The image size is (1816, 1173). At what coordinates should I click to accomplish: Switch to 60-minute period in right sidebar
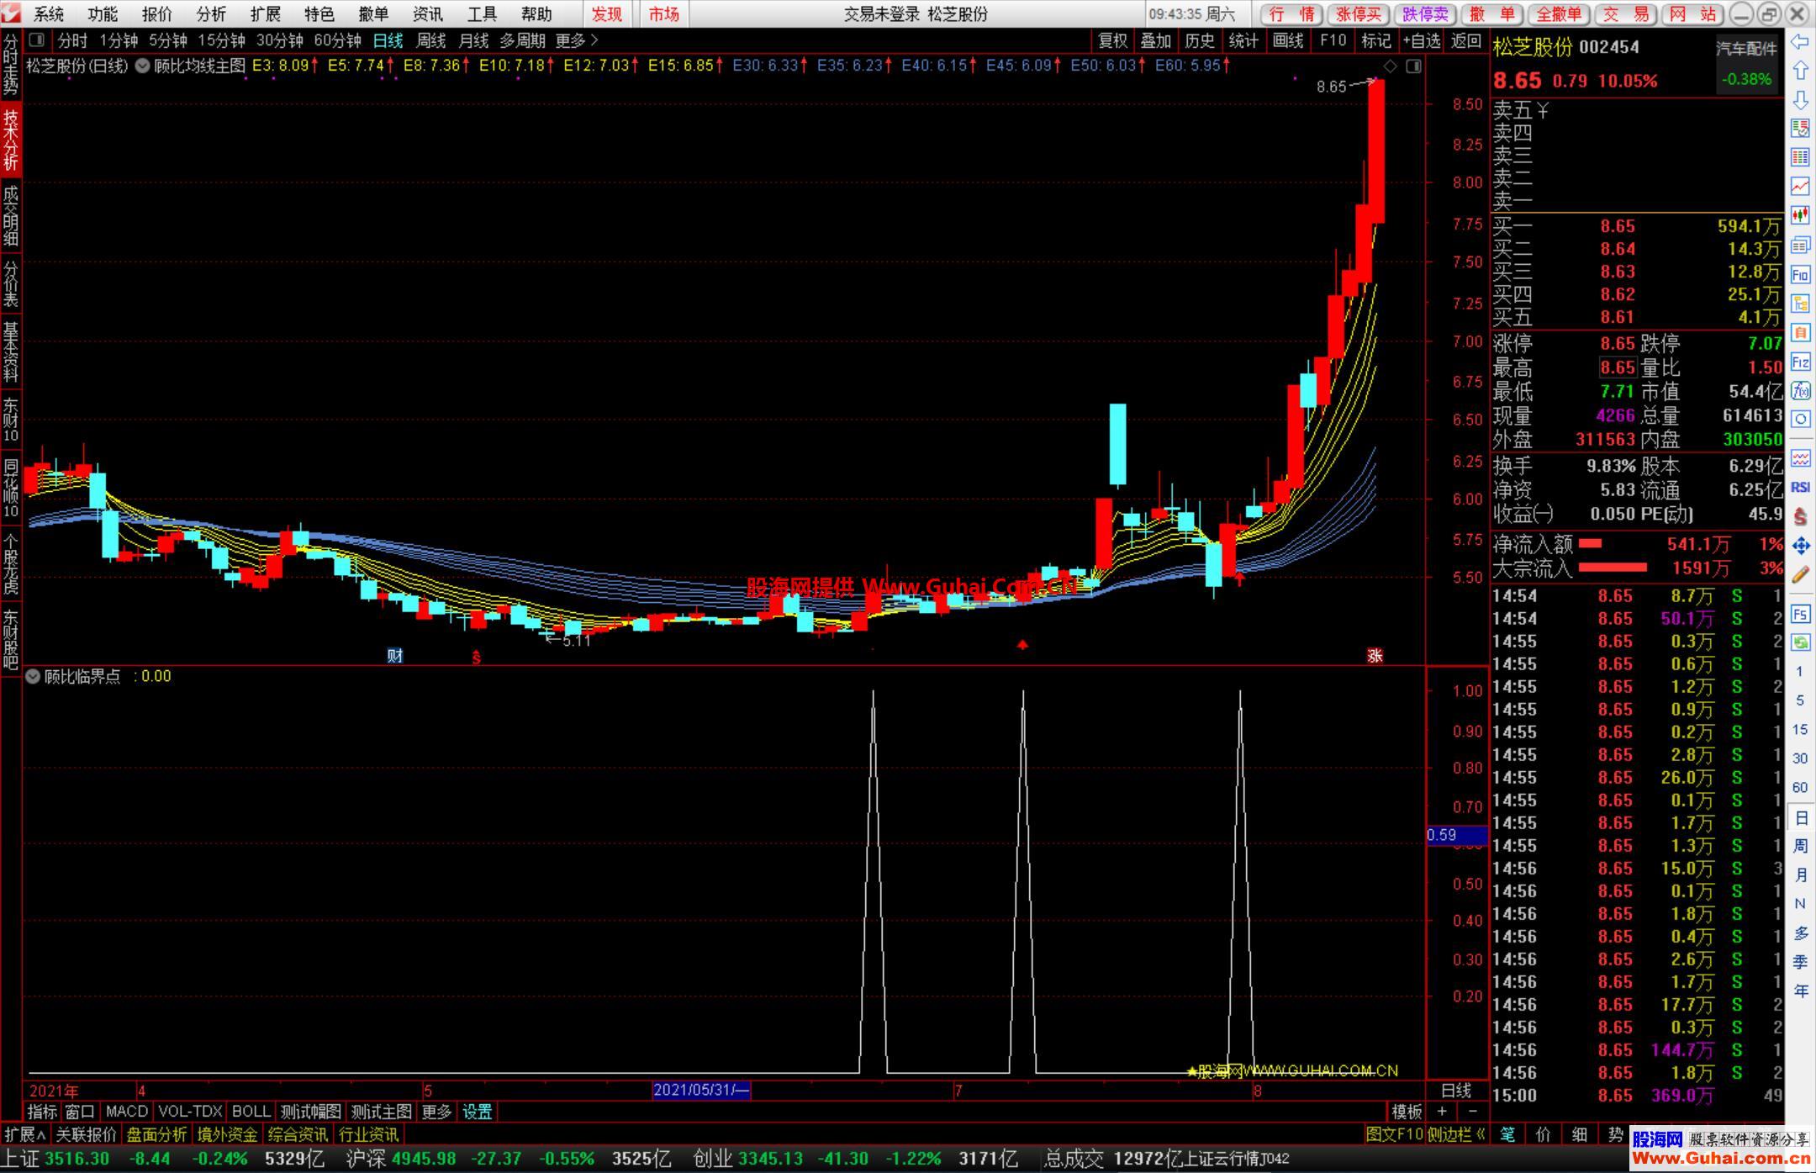[1800, 787]
